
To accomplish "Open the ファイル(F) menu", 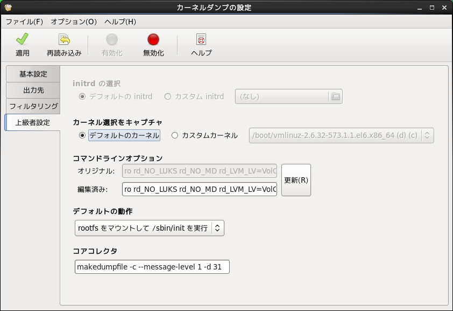I will tap(24, 22).
